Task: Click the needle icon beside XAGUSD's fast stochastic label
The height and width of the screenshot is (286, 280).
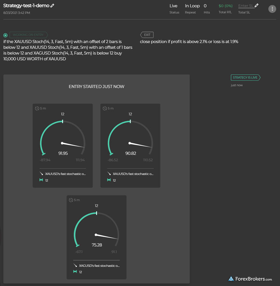Action: coord(75,265)
